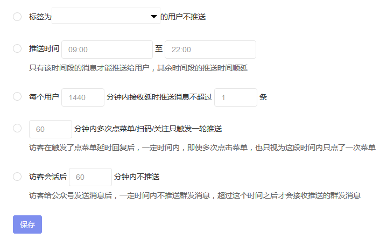Select the 标签为 radio button
This screenshot has height=239, width=387.
pos(17,17)
